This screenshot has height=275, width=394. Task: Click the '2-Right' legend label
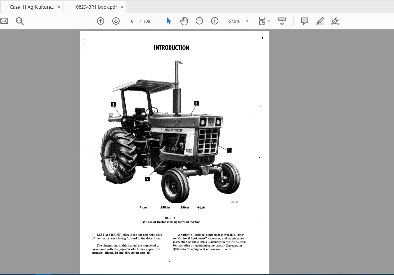[165, 208]
